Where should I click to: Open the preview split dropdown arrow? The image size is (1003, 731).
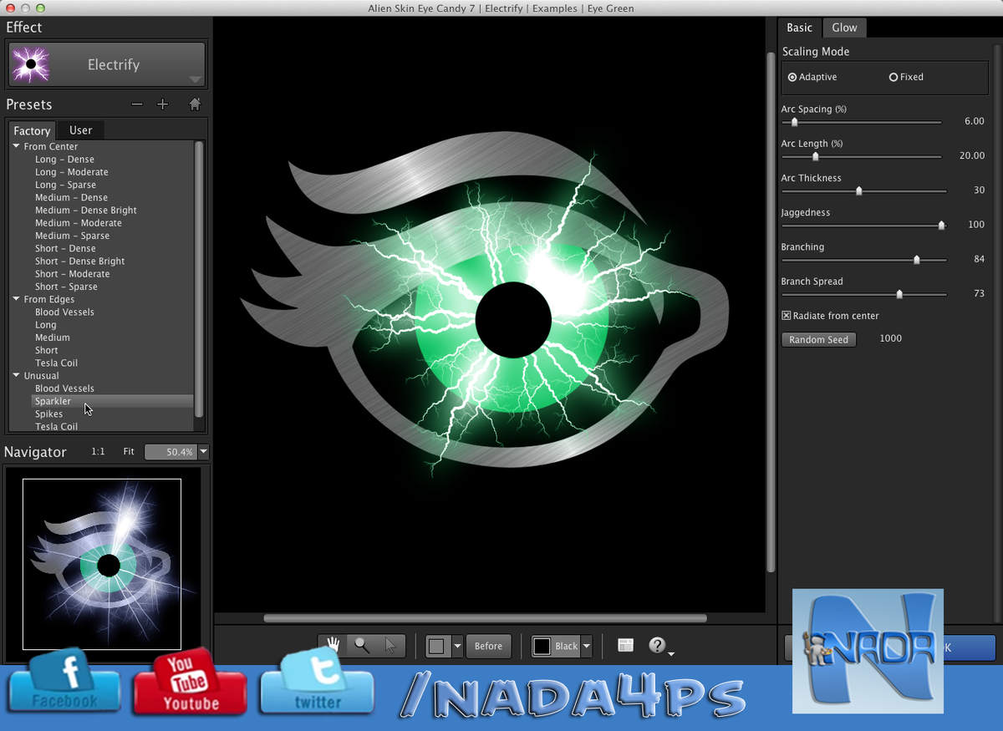point(456,646)
